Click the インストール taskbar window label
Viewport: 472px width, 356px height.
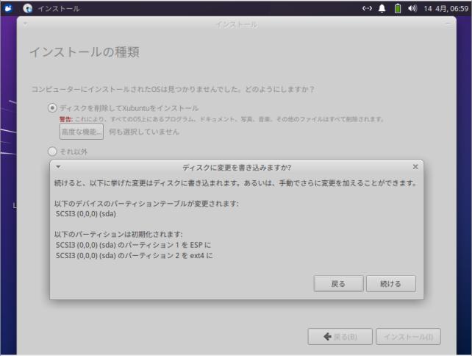59,8
